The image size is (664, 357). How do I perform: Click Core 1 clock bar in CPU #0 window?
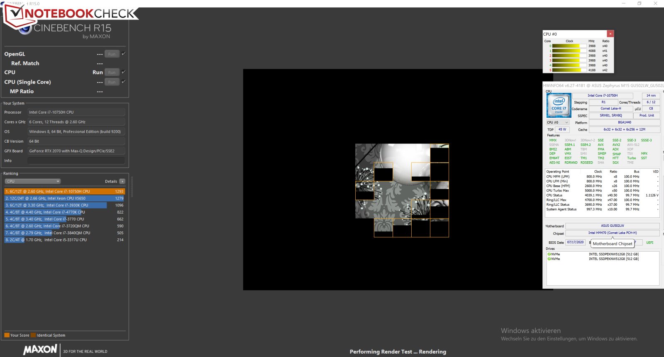569,51
